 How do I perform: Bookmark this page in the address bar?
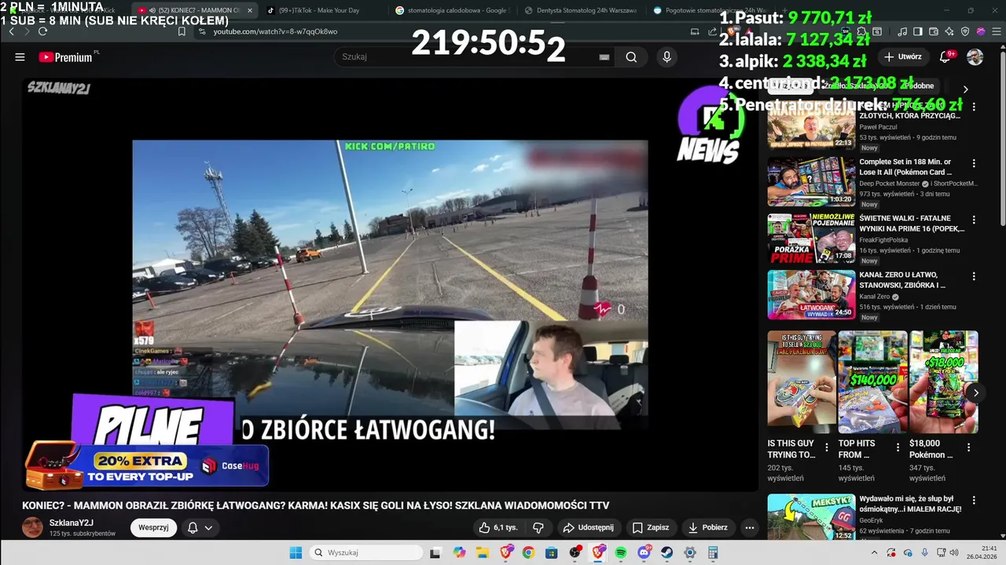click(x=182, y=31)
